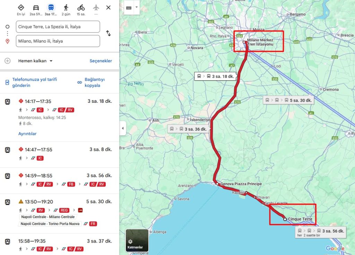This screenshot has width=355, height=255.
Task: Expand keyboard input options dropdown arrow
Action: (136, 7)
